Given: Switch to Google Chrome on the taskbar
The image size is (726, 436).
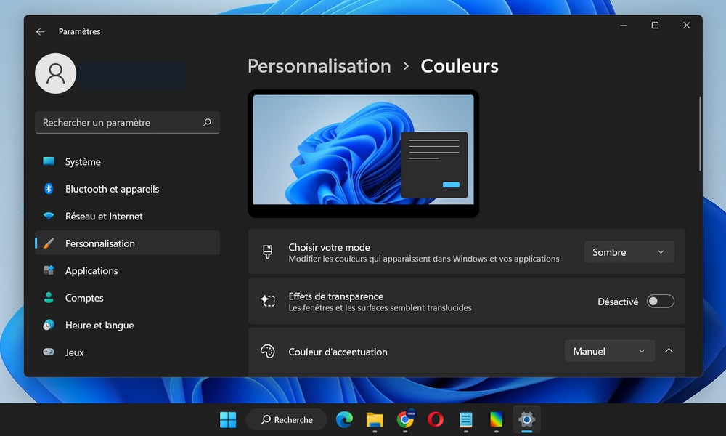Looking at the screenshot, I should 405,420.
